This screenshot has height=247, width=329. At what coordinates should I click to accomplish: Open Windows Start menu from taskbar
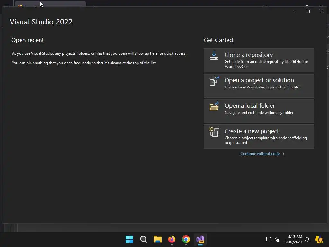pyautogui.click(x=129, y=239)
